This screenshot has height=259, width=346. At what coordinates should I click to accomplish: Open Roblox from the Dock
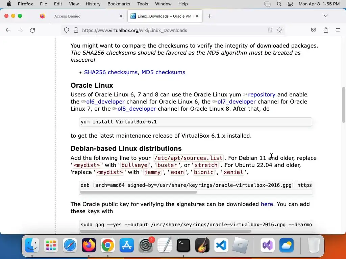click(240, 245)
